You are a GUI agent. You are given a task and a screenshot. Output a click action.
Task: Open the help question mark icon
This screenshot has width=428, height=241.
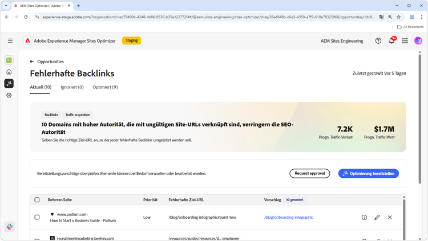[378, 40]
